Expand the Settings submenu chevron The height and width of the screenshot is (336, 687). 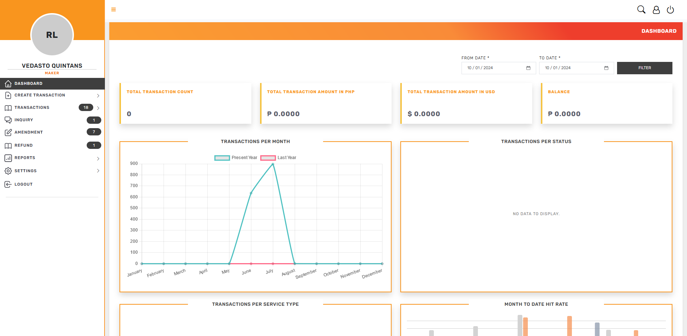point(98,171)
